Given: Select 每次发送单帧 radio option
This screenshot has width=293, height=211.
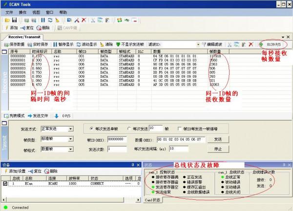Looking at the screenshot, I should pyautogui.click(x=85, y=128).
